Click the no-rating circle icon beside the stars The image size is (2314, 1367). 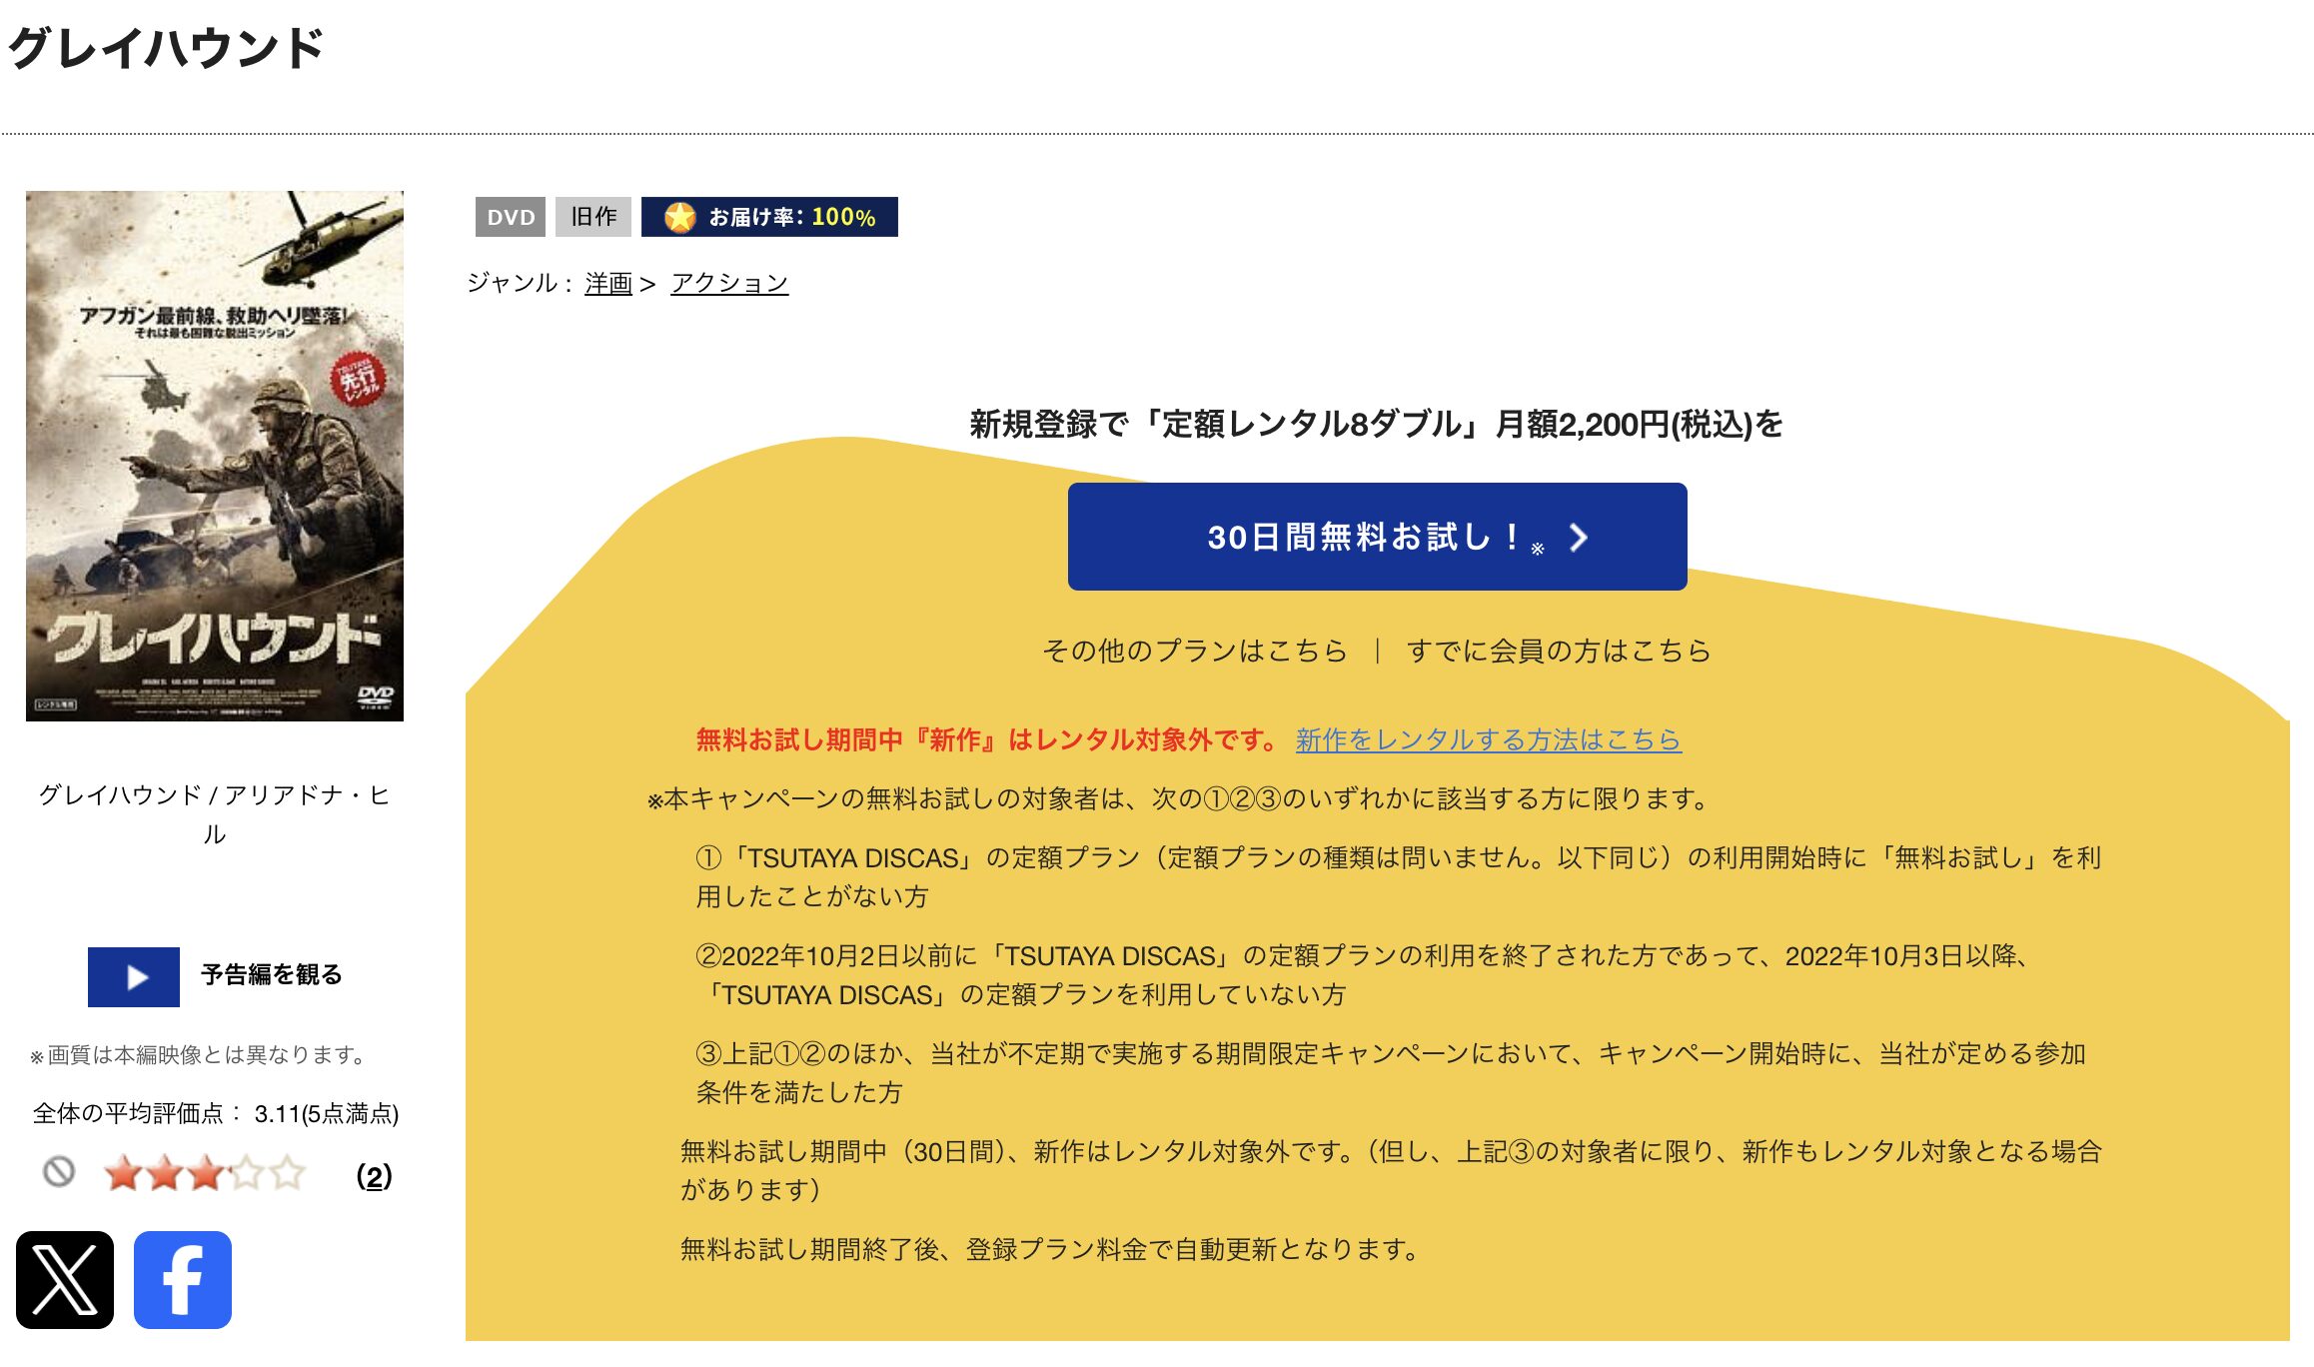[59, 1171]
